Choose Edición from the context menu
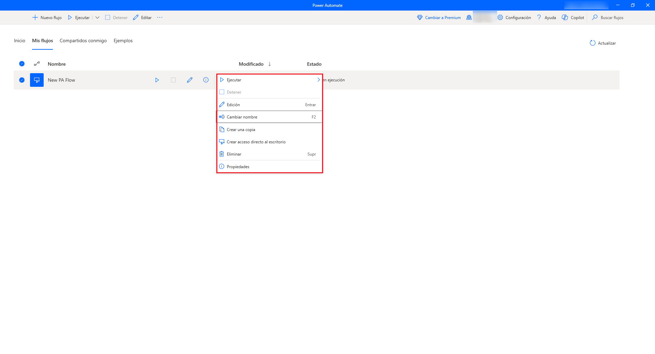Viewport: 655px width, 354px height. (x=270, y=105)
